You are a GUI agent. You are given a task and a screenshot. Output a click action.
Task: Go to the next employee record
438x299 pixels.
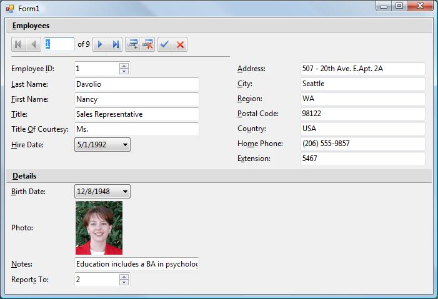tap(100, 44)
